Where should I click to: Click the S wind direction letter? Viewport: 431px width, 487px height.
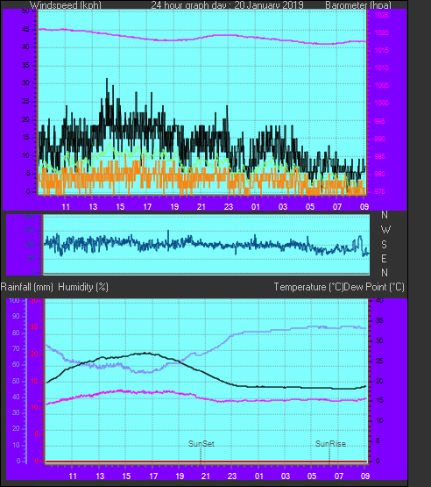point(385,245)
